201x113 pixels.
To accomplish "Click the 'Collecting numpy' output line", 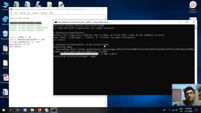I will click(63, 47).
